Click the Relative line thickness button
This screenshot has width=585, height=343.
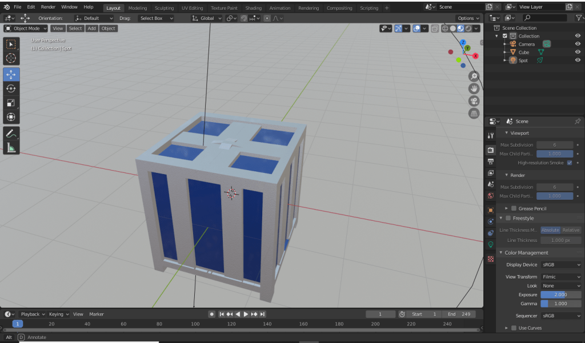[x=571, y=230]
